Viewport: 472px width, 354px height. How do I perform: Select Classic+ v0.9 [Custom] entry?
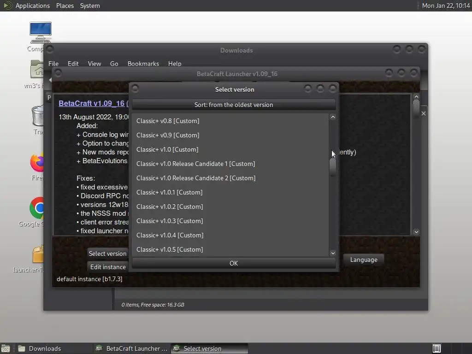(x=230, y=135)
